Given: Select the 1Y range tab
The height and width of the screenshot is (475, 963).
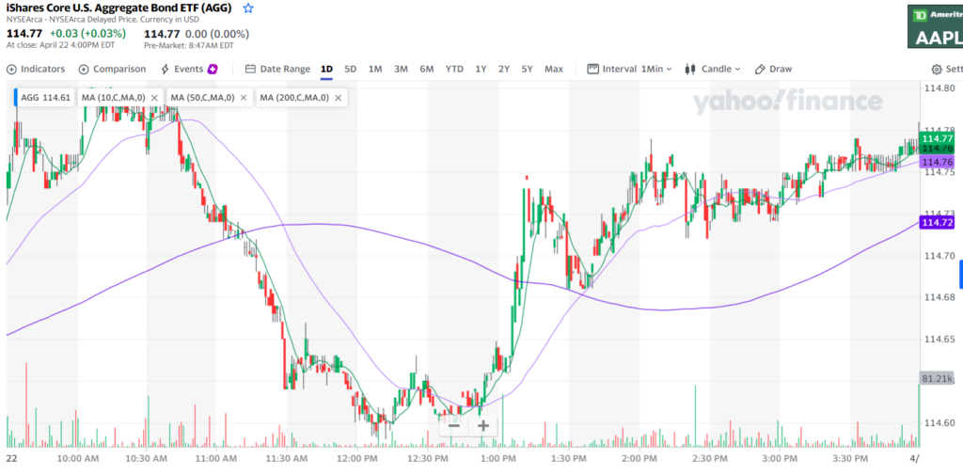Looking at the screenshot, I should pyautogui.click(x=481, y=69).
